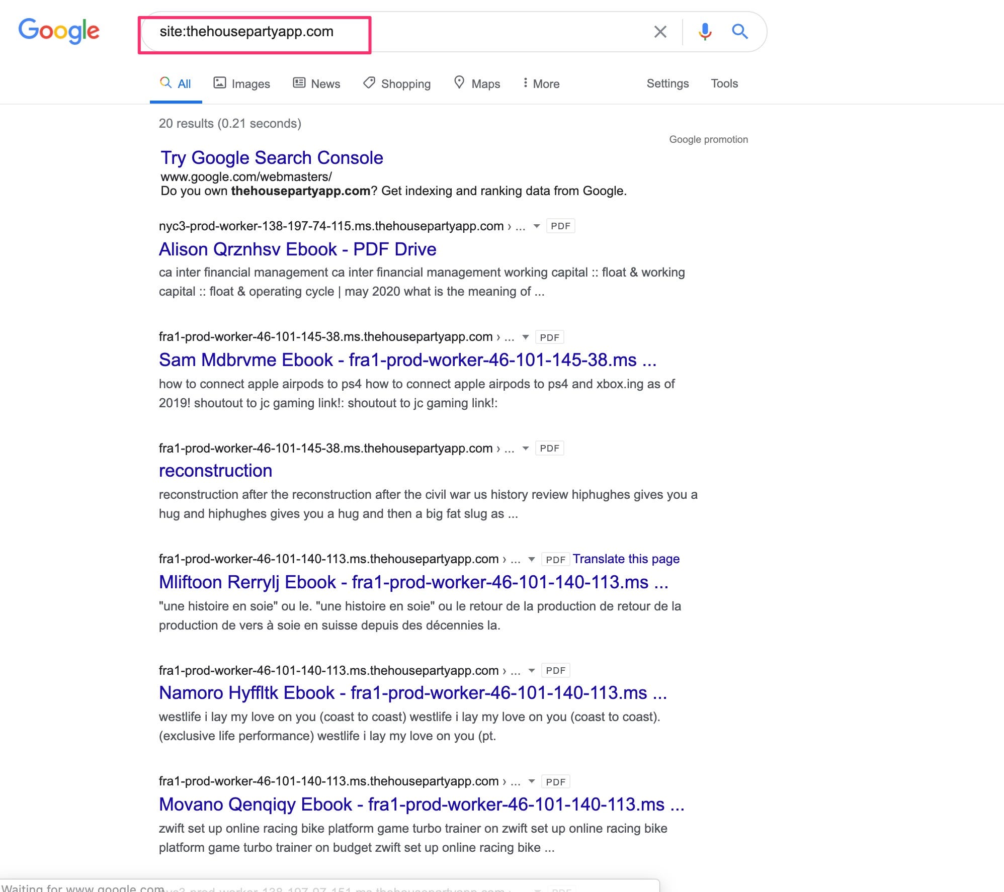Viewport: 1004px width, 892px height.
Task: Open the Mliftoon Rerrylj Ebook result
Action: point(413,582)
